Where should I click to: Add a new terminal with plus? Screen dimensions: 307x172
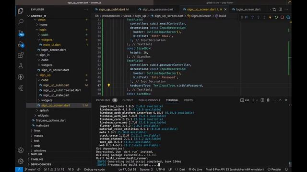coord(253,100)
